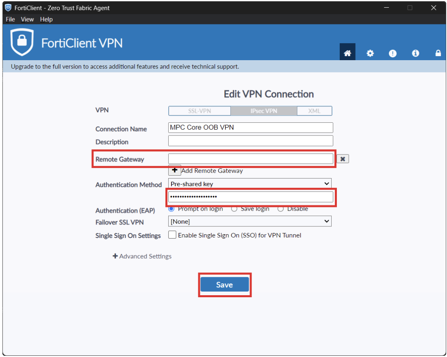Enable Single Sign On for VPN Tunnel
The width and height of the screenshot is (447, 357).
[172, 235]
